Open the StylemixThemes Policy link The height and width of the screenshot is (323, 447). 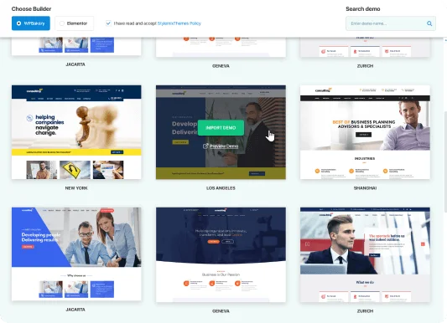(x=179, y=23)
